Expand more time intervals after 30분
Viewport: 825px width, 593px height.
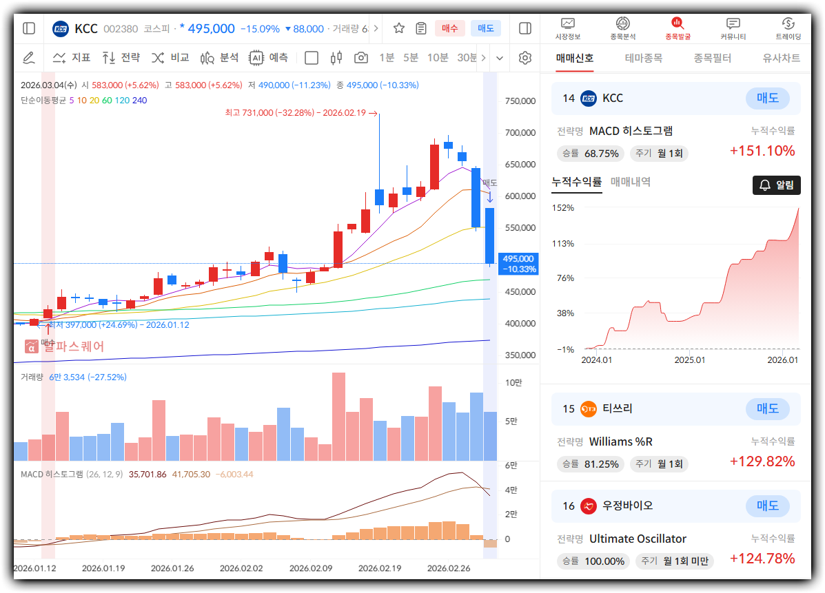point(483,58)
